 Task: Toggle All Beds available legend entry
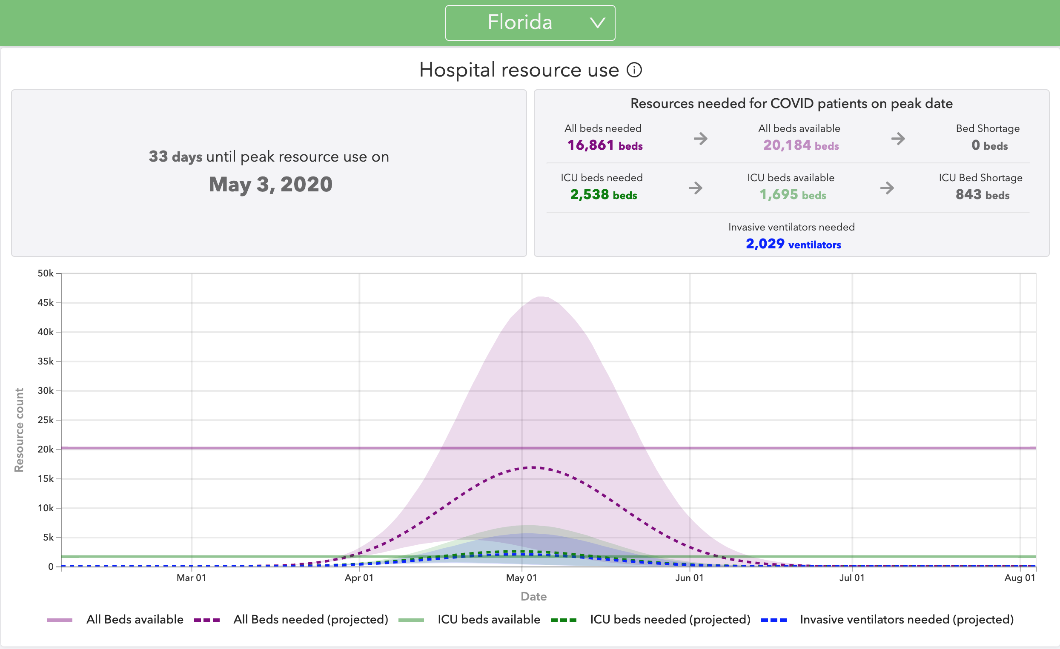pyautogui.click(x=135, y=619)
